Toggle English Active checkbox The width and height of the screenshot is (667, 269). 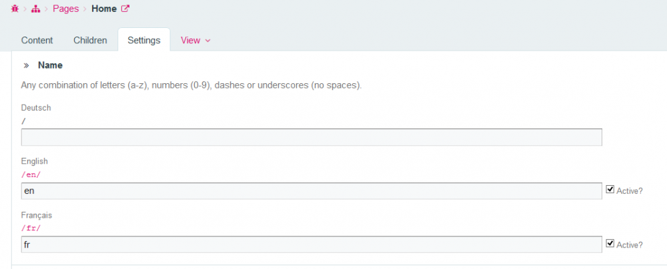tap(610, 189)
